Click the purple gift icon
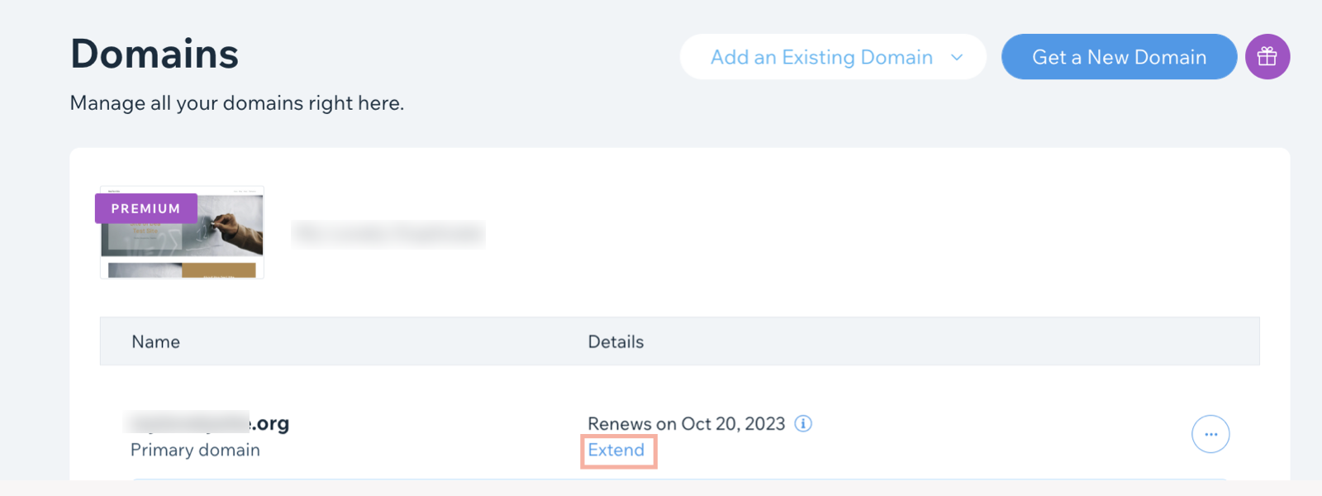Screen dimensions: 1322x496 pos(1267,56)
